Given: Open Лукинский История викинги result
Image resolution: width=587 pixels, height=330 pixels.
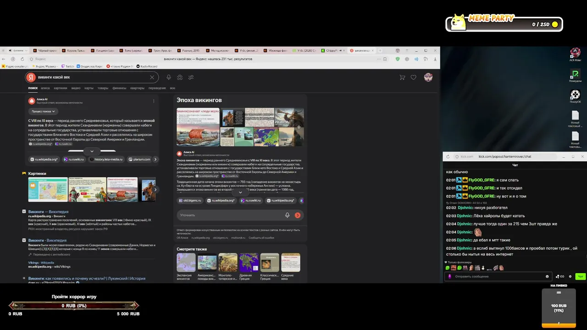Looking at the screenshot, I should [87, 278].
